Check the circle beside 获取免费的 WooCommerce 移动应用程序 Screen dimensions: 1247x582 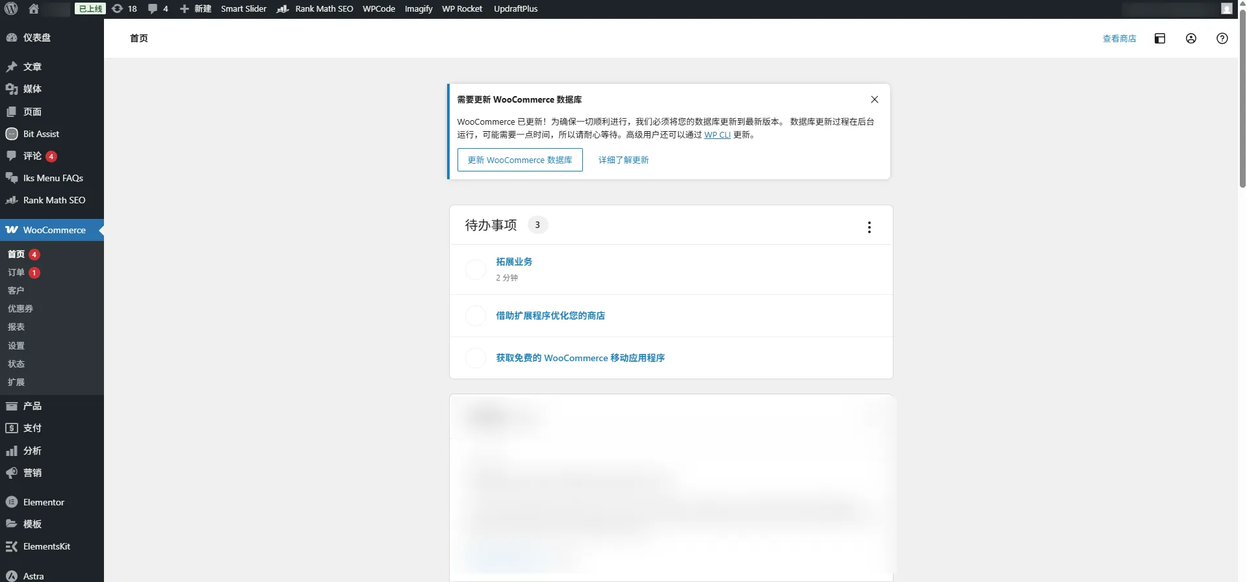[476, 358]
